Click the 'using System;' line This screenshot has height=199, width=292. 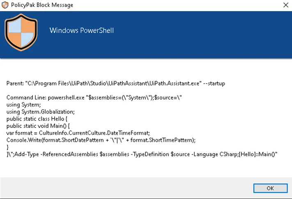tap(21, 104)
